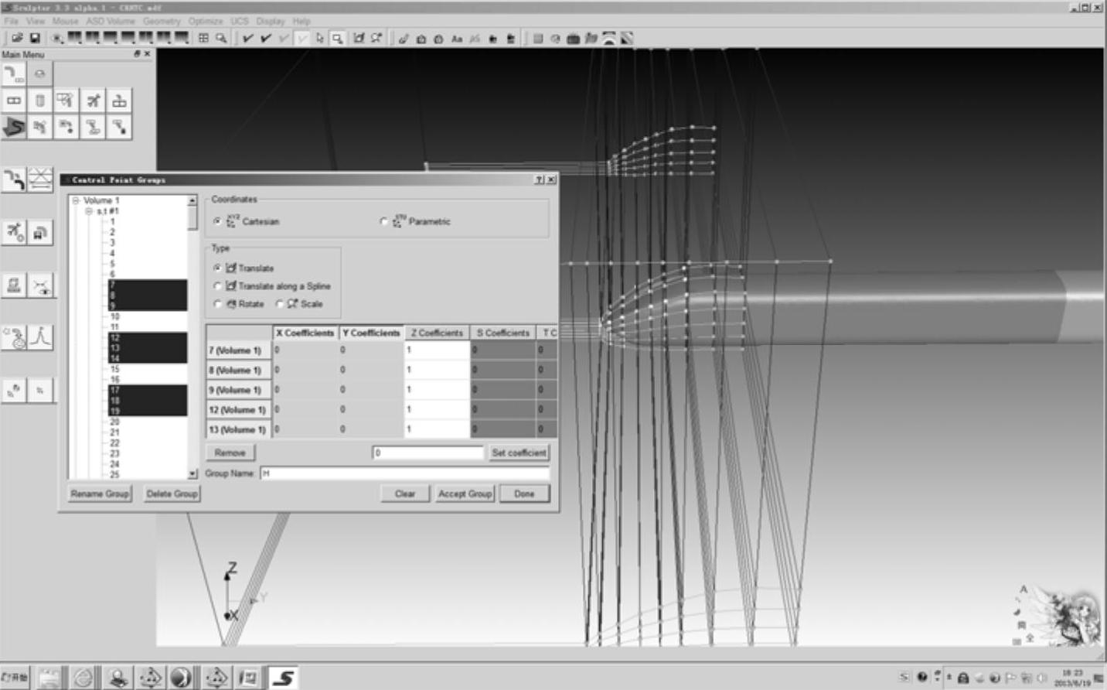This screenshot has height=690, width=1107.
Task: Choose Translate along a Spline option
Action: point(217,286)
